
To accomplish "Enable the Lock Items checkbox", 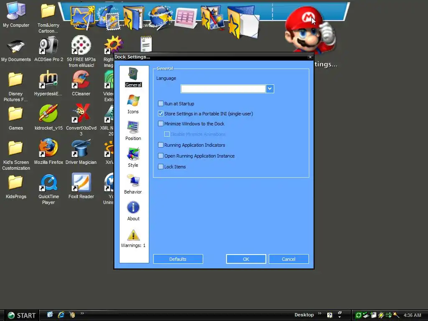I will point(160,166).
